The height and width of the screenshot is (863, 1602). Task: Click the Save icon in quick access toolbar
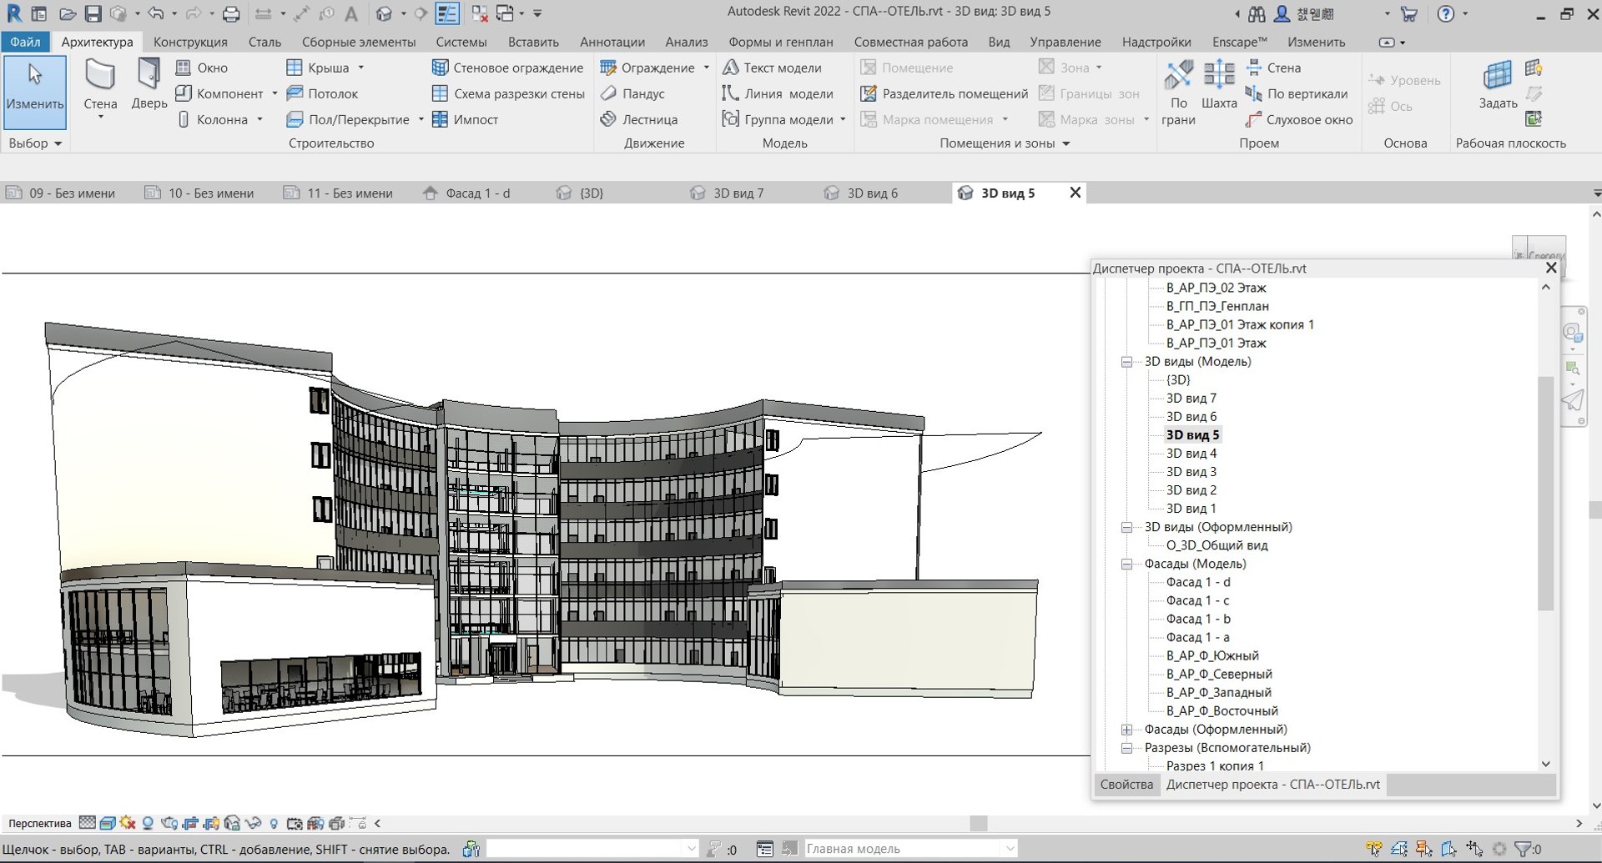(93, 13)
